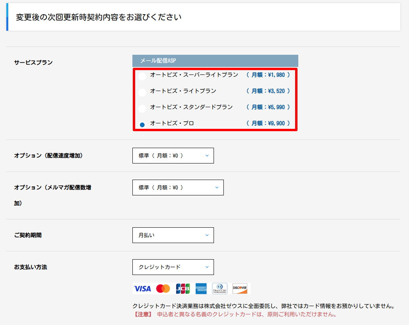409x325 pixels.
Task: Click the ¥5,990 monthly price label
Action: click(268, 107)
